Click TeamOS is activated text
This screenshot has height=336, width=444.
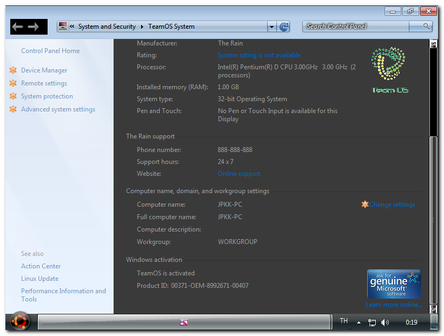165,273
